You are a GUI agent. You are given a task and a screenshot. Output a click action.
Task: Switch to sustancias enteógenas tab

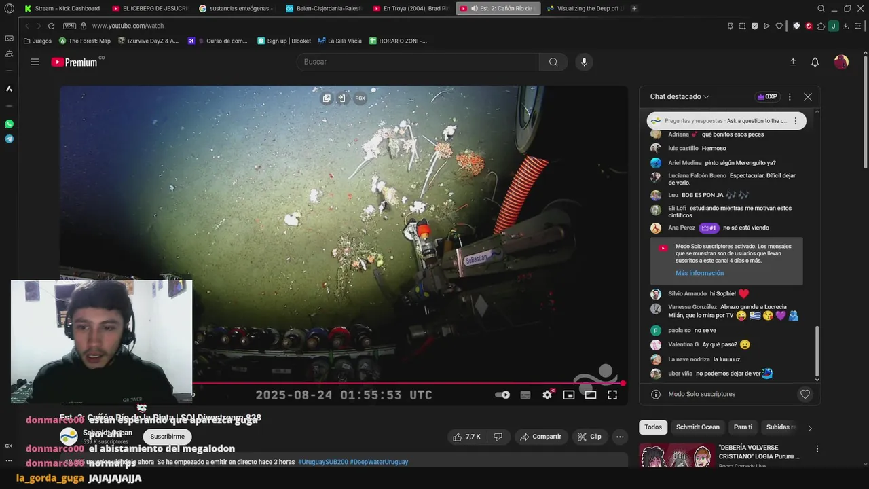pos(236,8)
